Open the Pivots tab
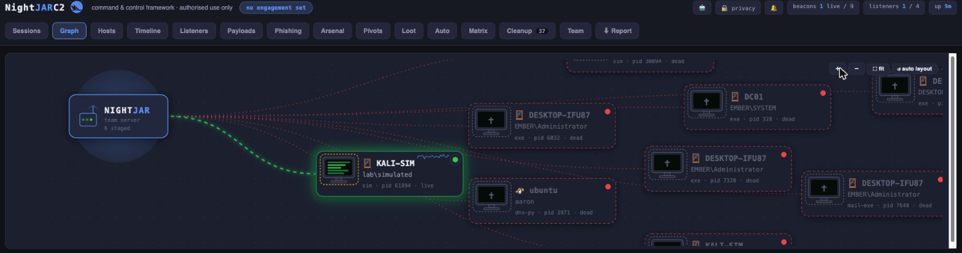The height and width of the screenshot is (253, 962). (373, 31)
